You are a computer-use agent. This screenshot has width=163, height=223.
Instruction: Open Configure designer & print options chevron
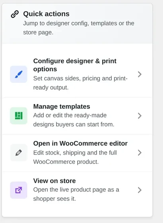click(x=140, y=74)
